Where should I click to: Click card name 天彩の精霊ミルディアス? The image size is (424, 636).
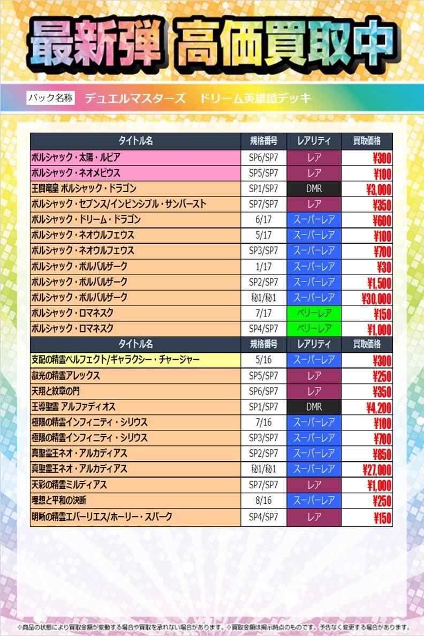click(70, 484)
